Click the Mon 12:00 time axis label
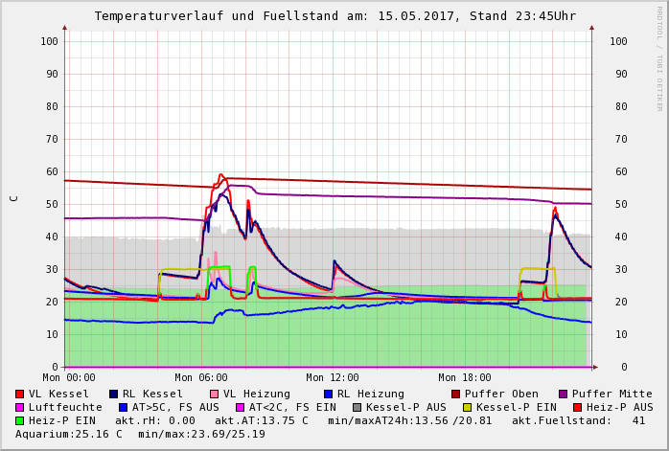 [333, 378]
